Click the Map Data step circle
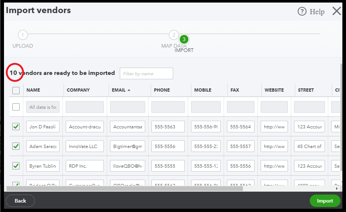The height and width of the screenshot is (212, 346). 174,35
